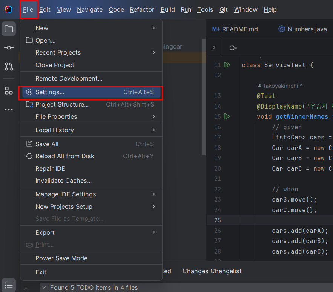Click the cars.add(carA); code line
The height and width of the screenshot is (292, 333).
point(300,231)
